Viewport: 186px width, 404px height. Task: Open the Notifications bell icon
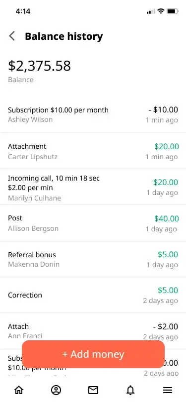[x=130, y=390]
